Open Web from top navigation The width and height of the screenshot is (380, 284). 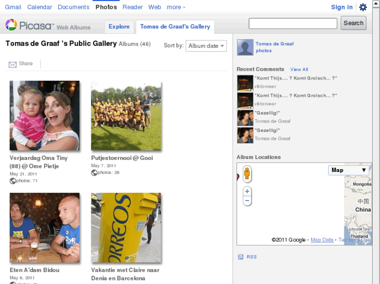click(155, 7)
